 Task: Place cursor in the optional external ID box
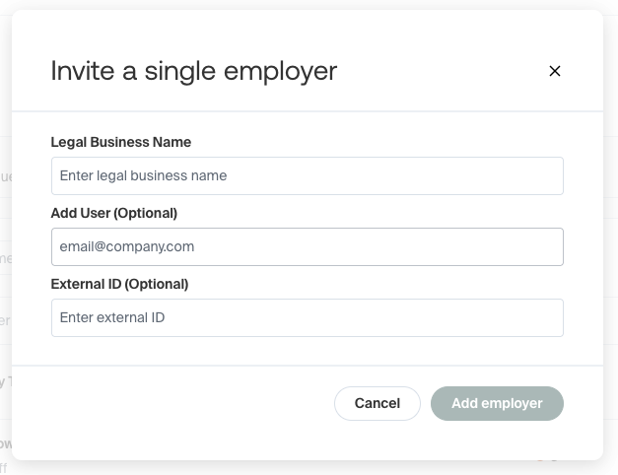(307, 318)
